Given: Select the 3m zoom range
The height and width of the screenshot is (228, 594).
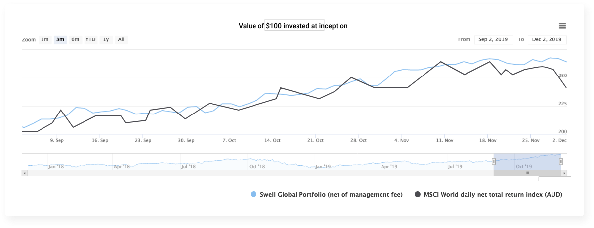Looking at the screenshot, I should (x=60, y=39).
